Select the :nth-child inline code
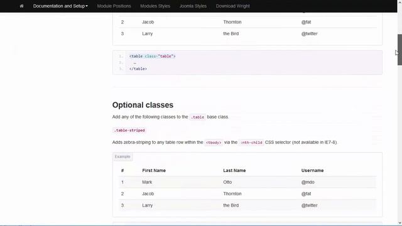402x226 pixels. tap(251, 143)
